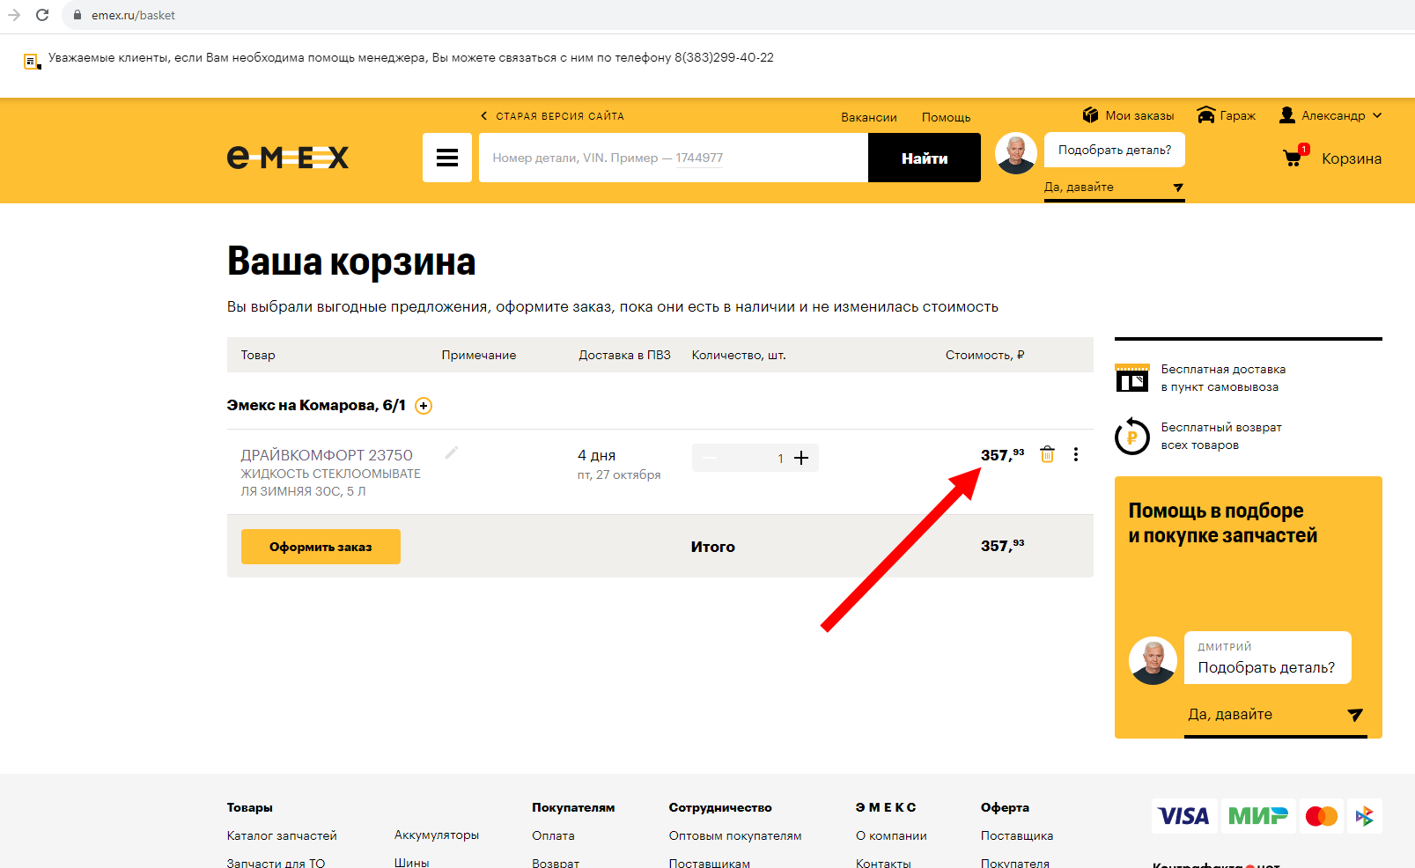The height and width of the screenshot is (868, 1415).
Task: Delete the item with the trash icon
Action: (1047, 454)
